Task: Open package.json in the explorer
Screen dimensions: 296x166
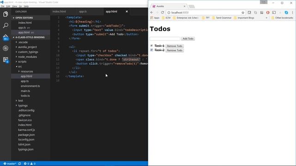Action: coord(26,135)
